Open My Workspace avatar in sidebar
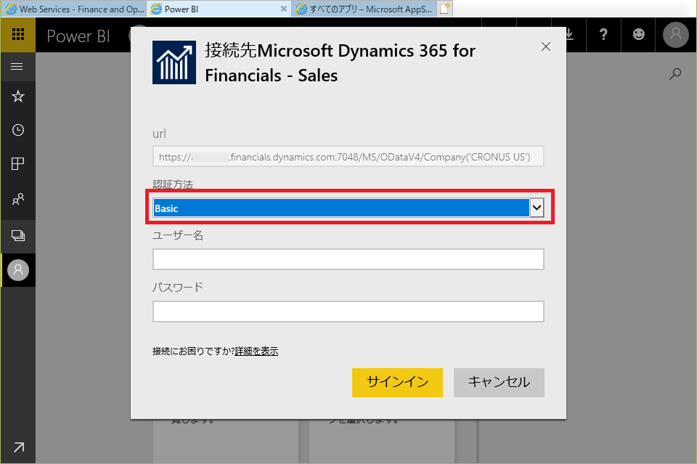Image resolution: width=697 pixels, height=464 pixels. click(18, 270)
